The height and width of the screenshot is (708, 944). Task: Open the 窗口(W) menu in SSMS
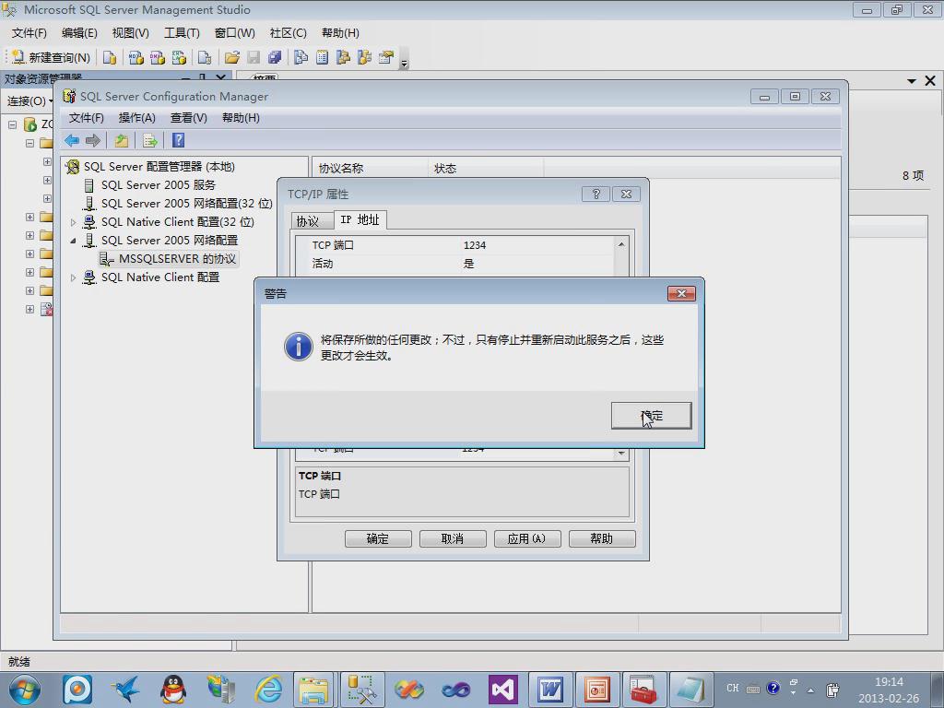pyautogui.click(x=234, y=32)
